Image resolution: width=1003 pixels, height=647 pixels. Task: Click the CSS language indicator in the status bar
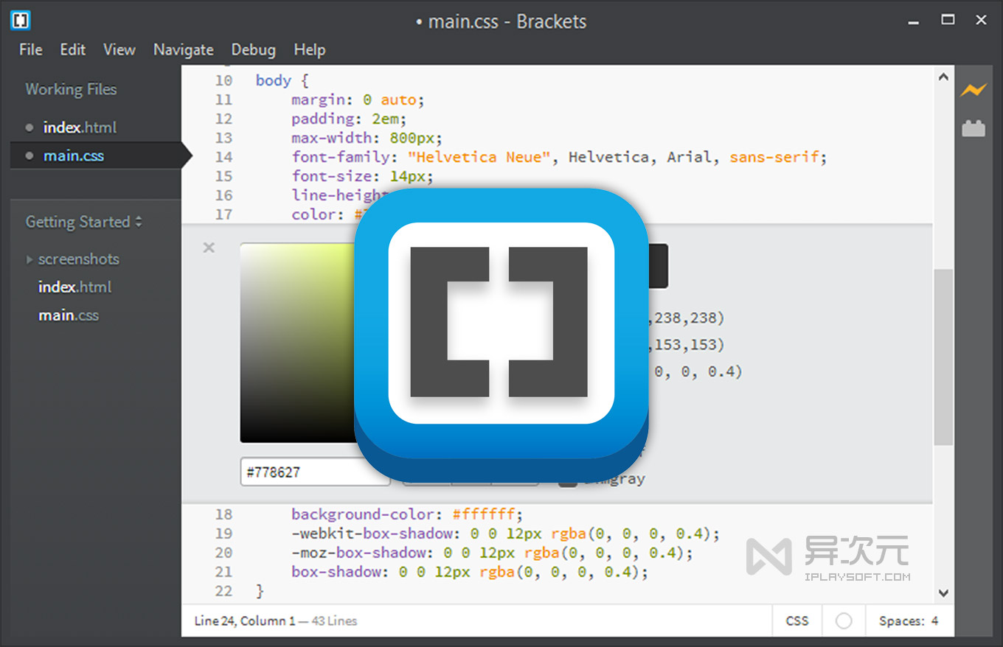point(797,620)
